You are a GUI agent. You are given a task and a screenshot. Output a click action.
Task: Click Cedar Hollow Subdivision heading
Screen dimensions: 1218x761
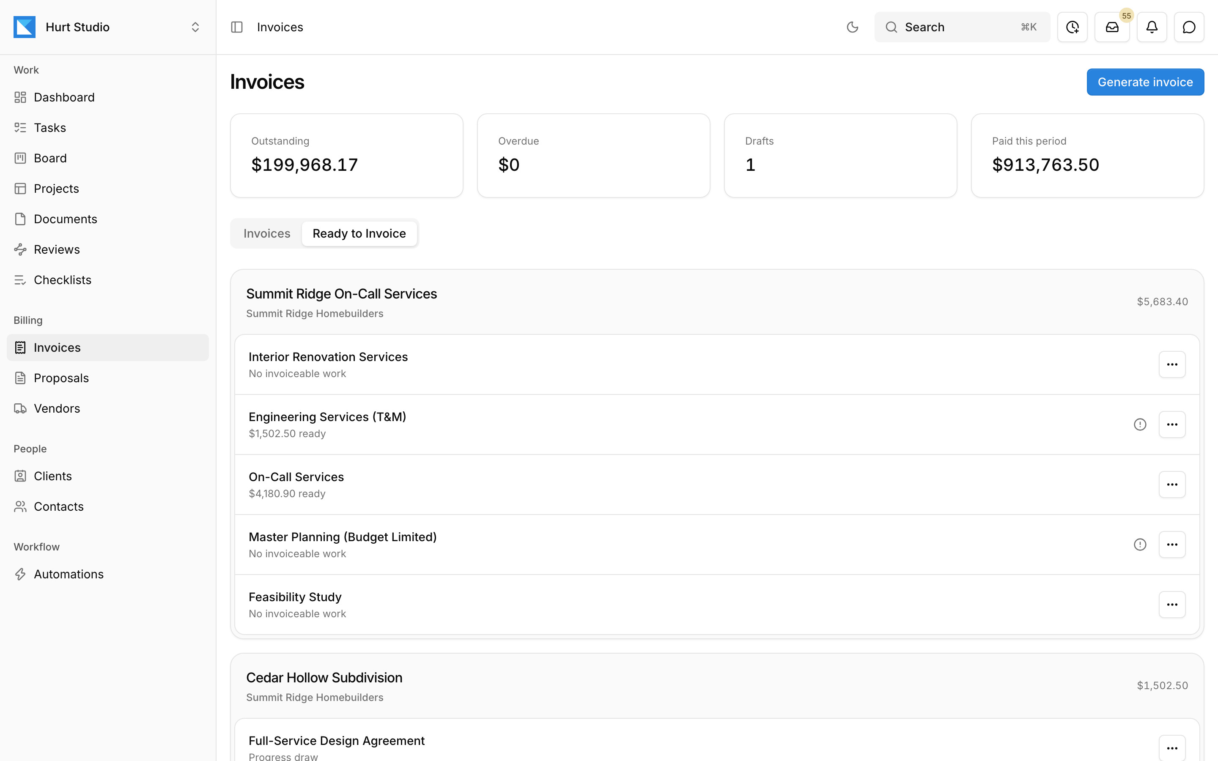tap(324, 678)
